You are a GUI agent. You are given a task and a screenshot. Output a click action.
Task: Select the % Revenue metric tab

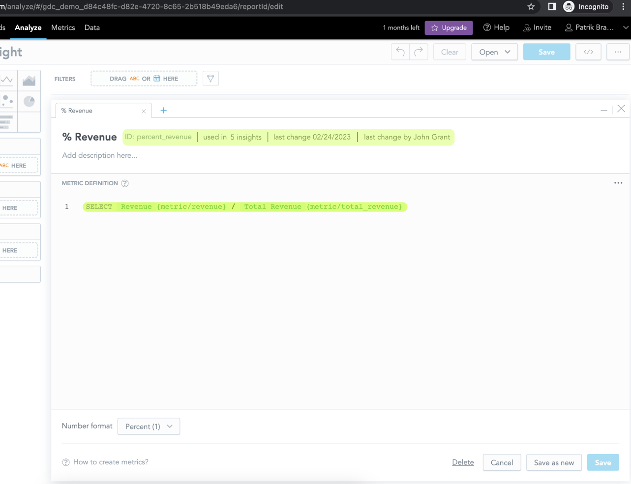pyautogui.click(x=77, y=111)
